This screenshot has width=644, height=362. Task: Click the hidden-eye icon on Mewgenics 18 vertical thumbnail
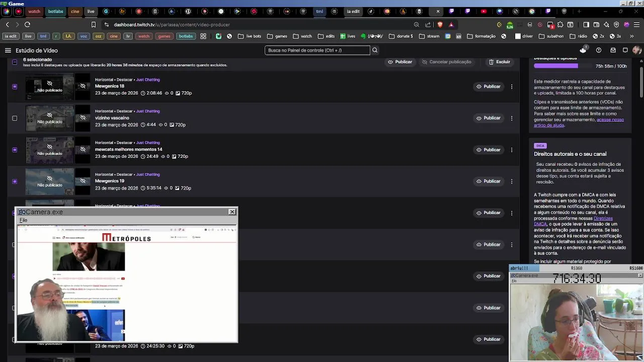(x=83, y=86)
